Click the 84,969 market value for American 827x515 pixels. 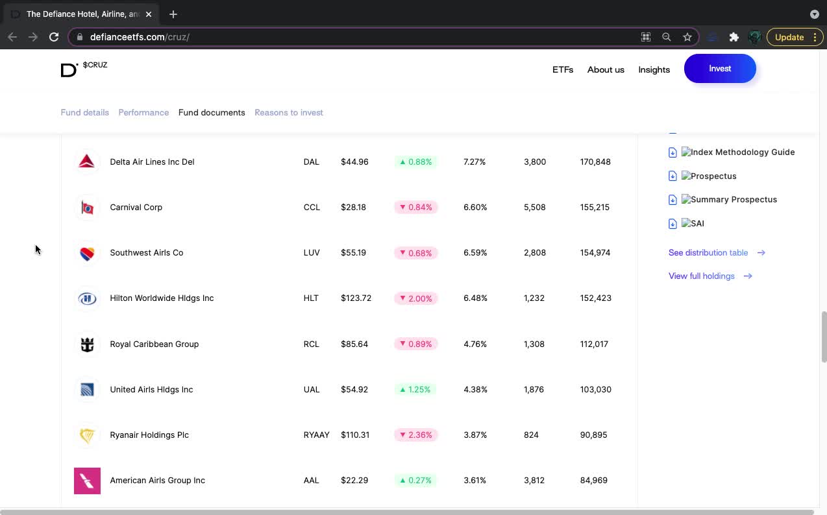point(594,481)
